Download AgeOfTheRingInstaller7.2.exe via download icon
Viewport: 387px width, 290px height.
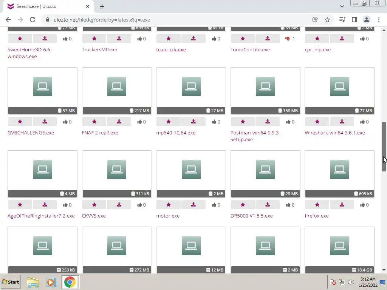45,205
